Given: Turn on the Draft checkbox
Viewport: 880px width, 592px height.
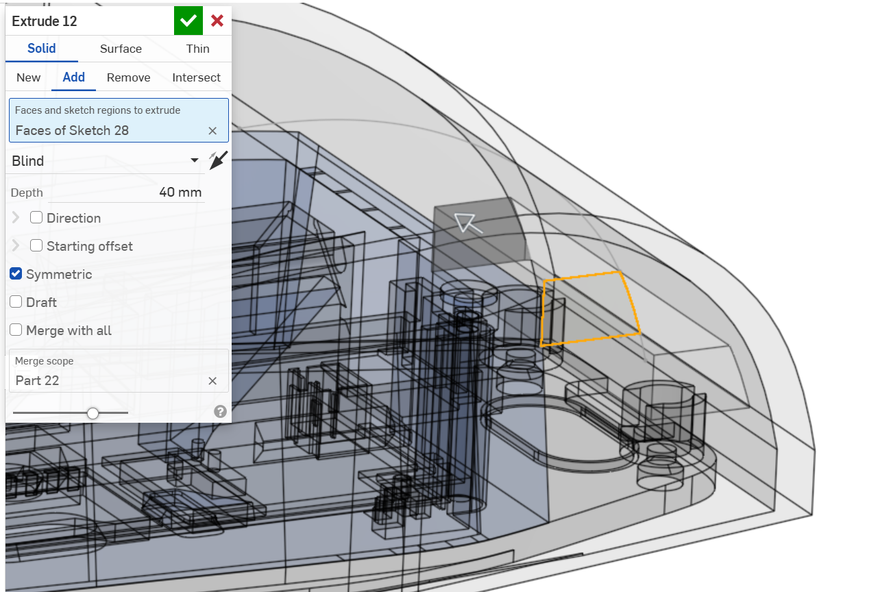Looking at the screenshot, I should point(16,302).
